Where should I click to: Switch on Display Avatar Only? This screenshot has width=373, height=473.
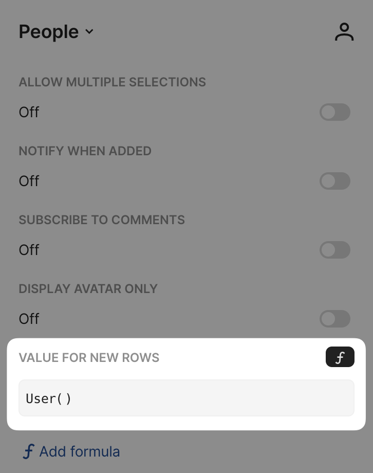334,319
